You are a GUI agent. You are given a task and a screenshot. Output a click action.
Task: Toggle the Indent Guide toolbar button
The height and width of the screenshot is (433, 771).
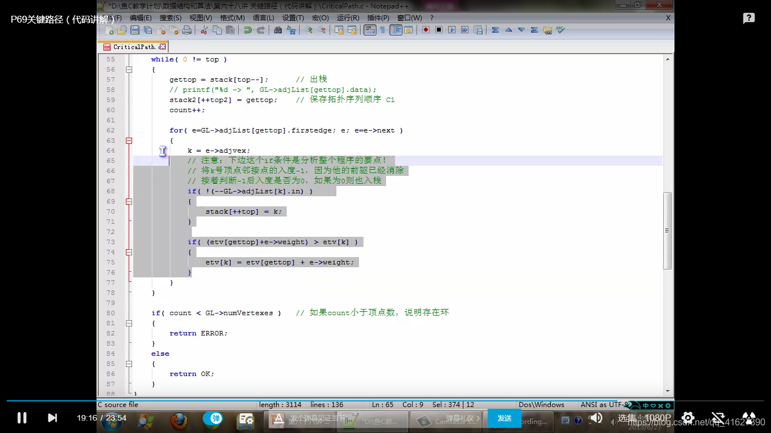[396, 30]
